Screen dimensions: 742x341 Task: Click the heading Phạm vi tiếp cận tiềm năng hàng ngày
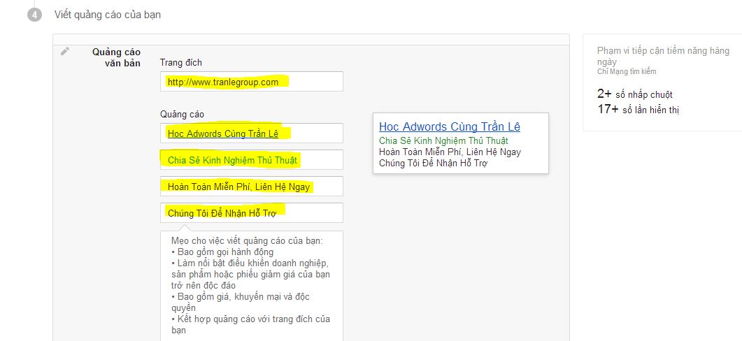pos(664,57)
